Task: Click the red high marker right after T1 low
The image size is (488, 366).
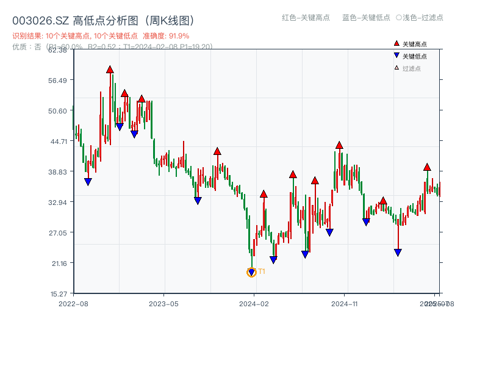Action: (x=264, y=194)
